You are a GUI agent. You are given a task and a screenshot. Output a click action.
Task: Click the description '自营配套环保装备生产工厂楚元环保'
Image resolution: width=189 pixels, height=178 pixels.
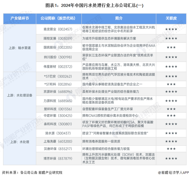point(107,109)
